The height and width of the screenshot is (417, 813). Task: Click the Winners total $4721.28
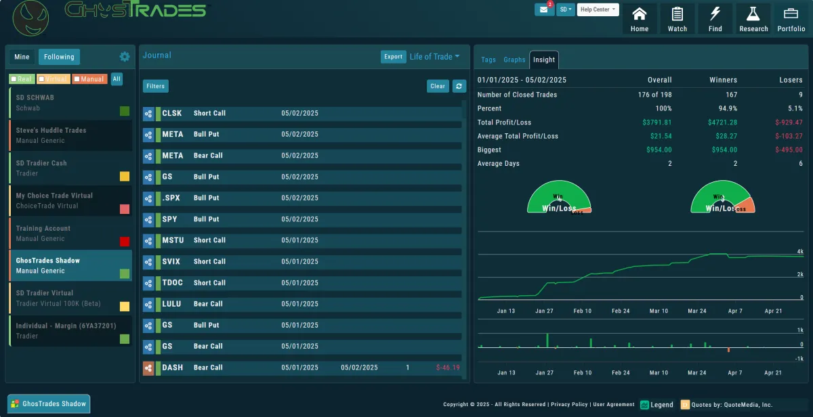pyautogui.click(x=722, y=123)
